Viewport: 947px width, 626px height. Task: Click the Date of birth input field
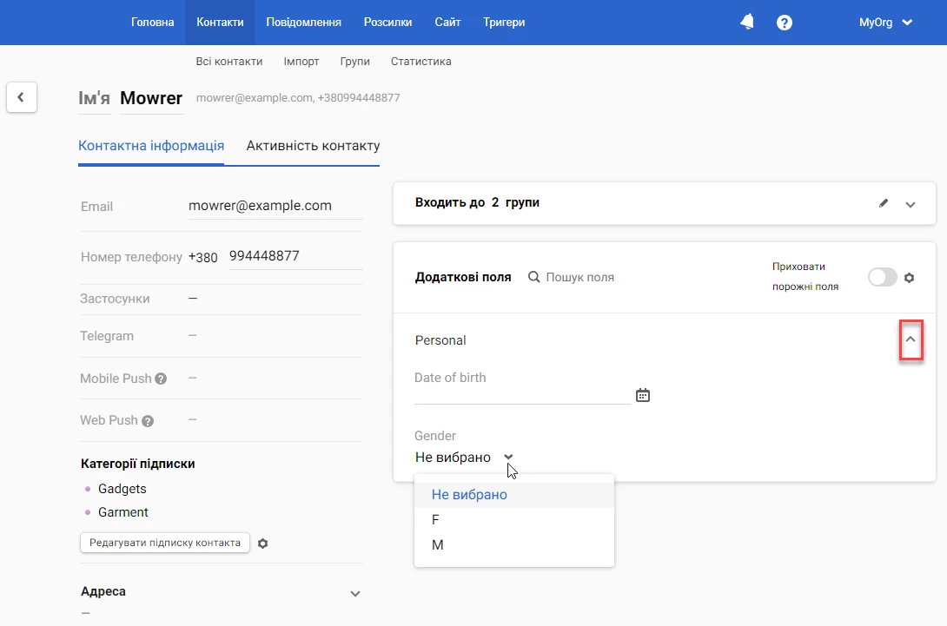[522, 395]
